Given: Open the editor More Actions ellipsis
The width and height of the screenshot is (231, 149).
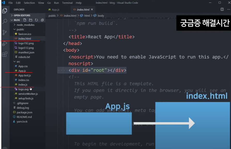Looking at the screenshot, I should click(228, 9).
